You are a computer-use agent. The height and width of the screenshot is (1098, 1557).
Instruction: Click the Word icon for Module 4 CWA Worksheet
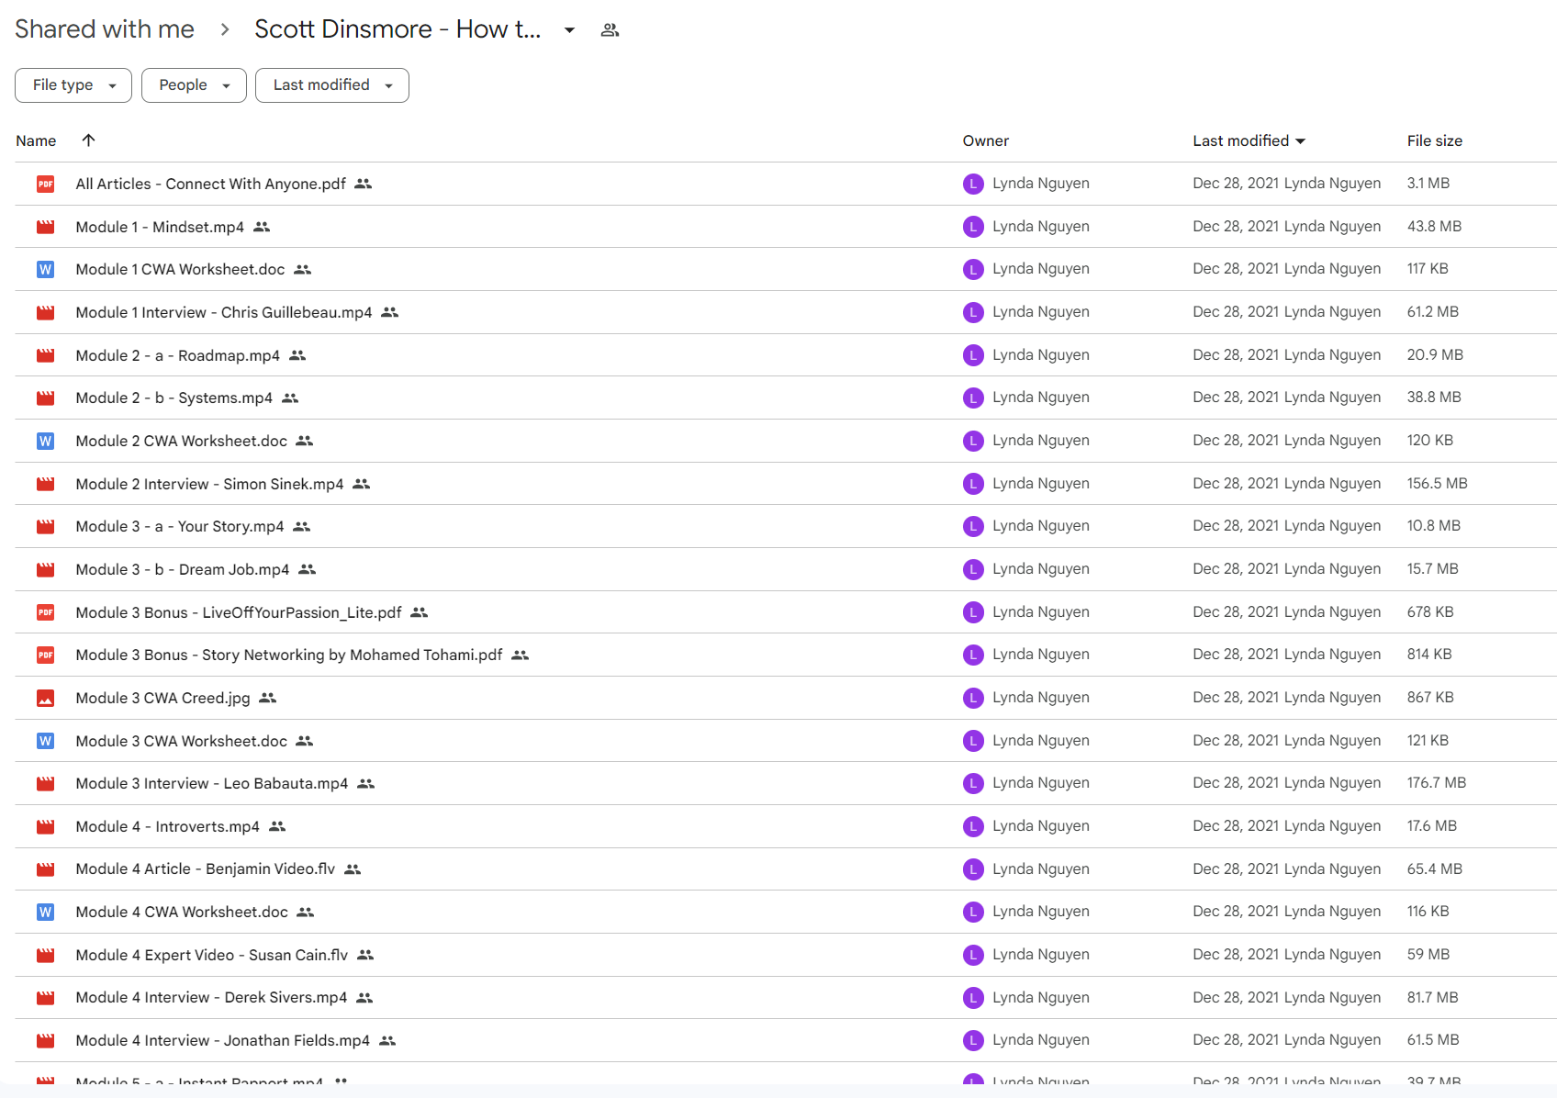45,912
